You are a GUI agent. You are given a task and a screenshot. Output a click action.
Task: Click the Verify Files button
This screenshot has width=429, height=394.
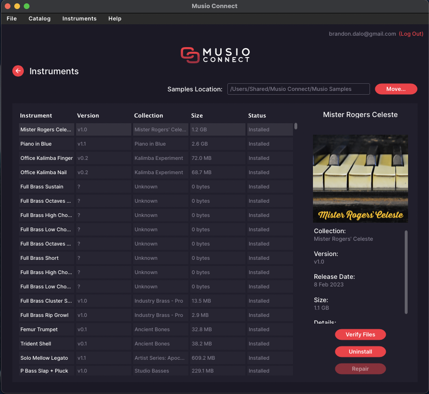coord(361,335)
